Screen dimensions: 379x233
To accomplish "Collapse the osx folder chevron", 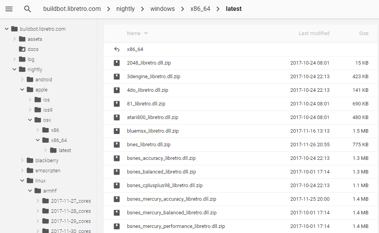I will tap(30, 120).
